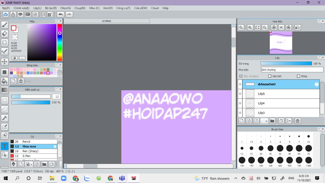Select the Bucket fill tool
325x183 pixels.
click(x=4, y=81)
